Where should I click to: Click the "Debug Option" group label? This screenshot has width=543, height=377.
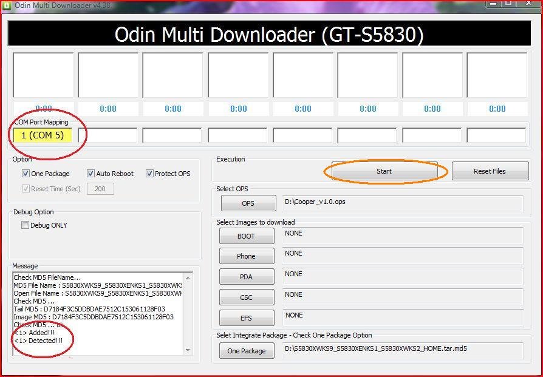(33, 212)
